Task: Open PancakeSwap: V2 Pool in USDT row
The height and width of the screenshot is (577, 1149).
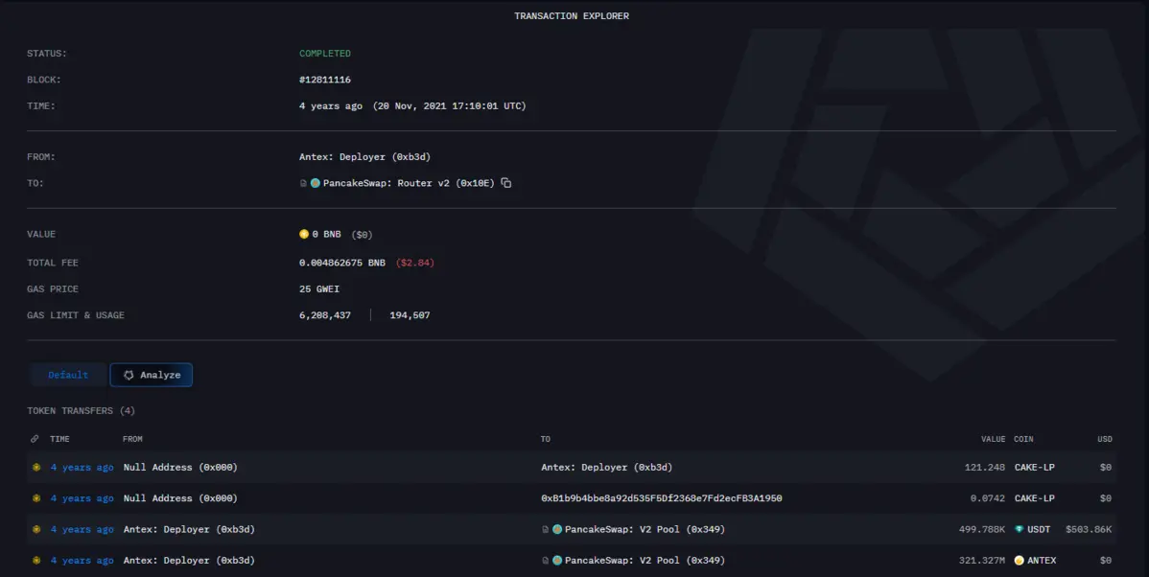Action: 645,529
